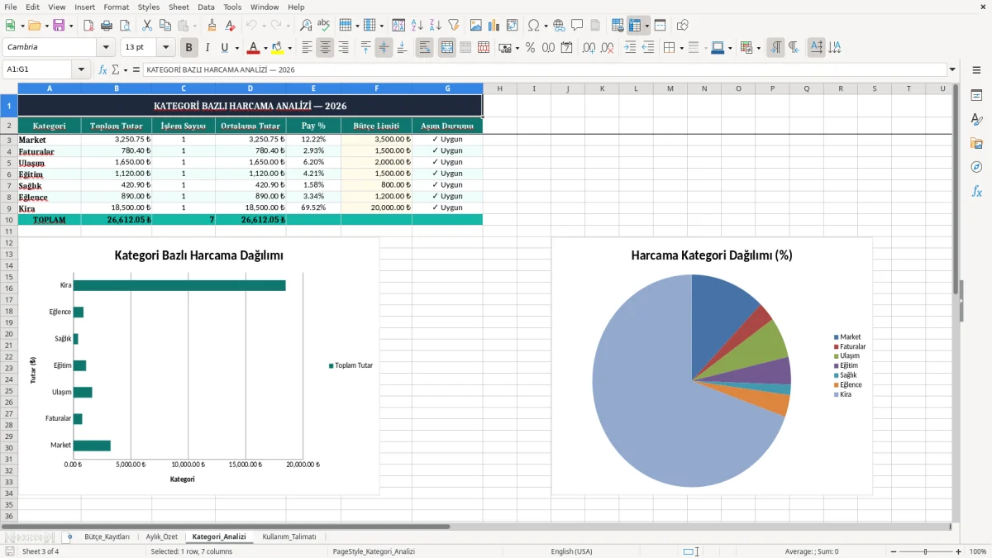This screenshot has height=558, width=992.
Task: Select the Kira category cell
Action: click(x=50, y=208)
